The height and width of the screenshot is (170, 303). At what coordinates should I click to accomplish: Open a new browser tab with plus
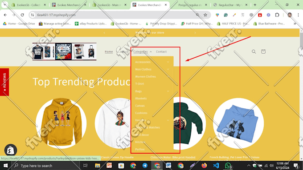(255, 5)
